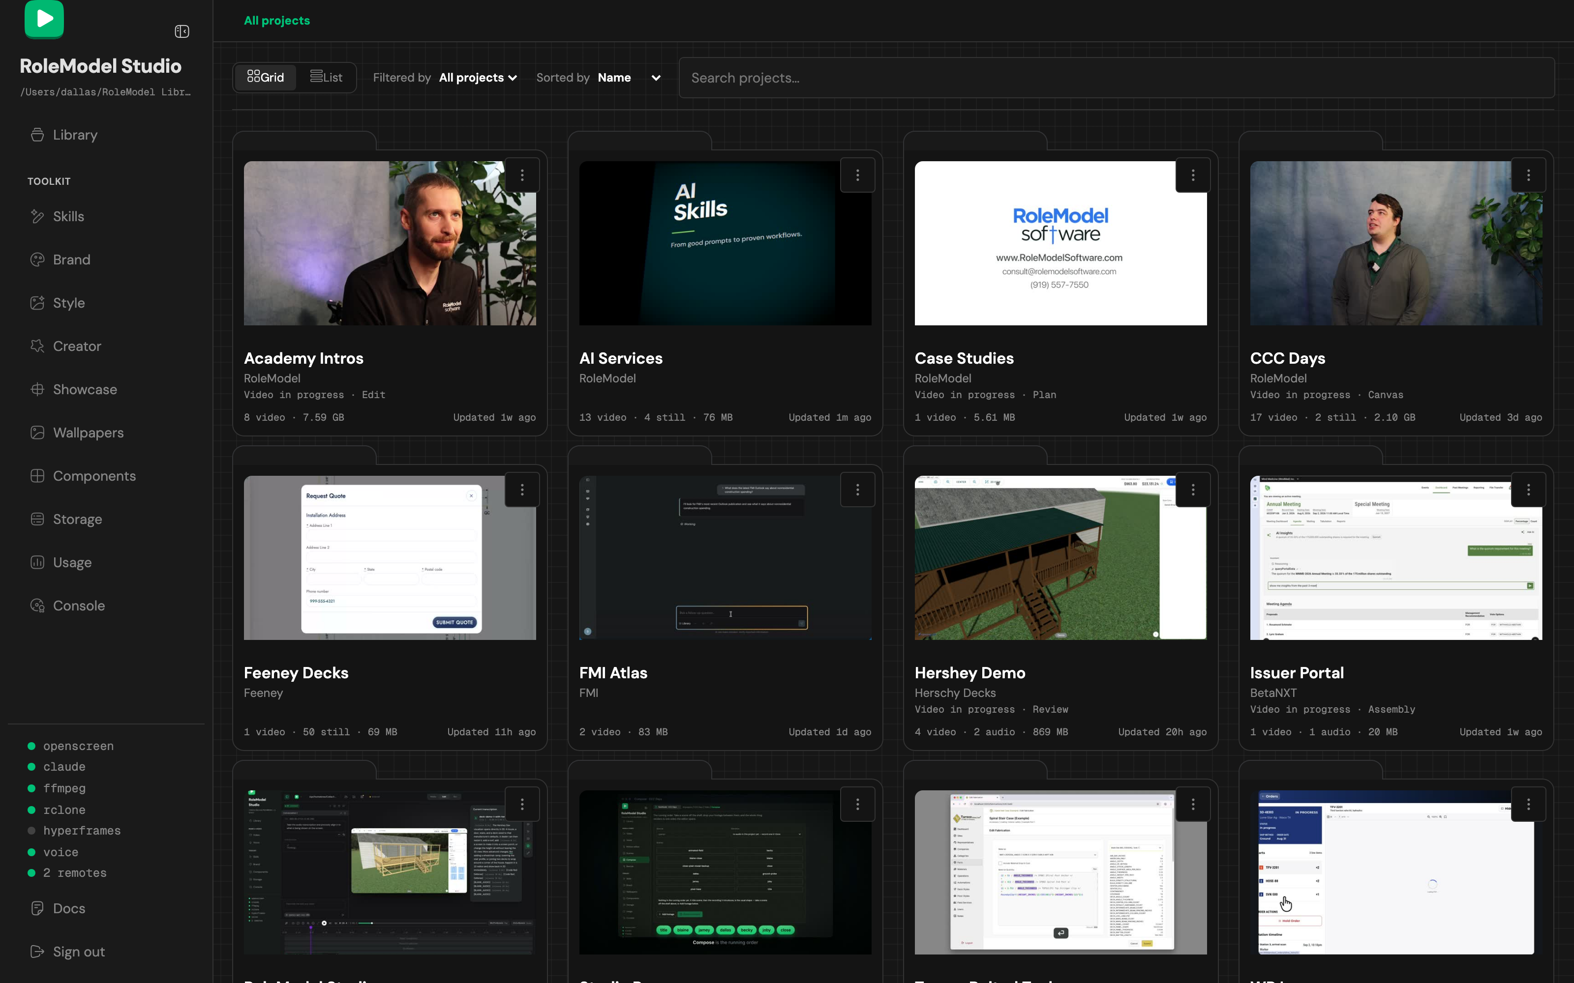
Task: Click the 'Herschy Decks' client label
Action: coord(955,693)
